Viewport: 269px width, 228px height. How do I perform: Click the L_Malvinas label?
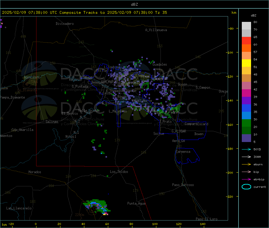tap(118, 111)
